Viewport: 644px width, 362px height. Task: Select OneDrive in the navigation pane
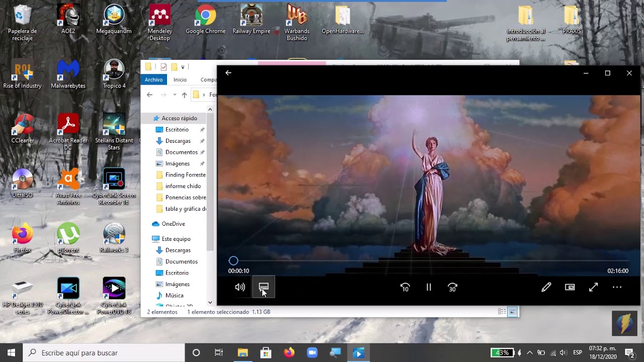click(173, 224)
